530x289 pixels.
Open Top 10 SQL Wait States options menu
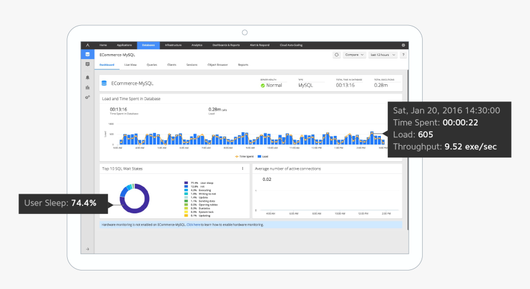(242, 168)
